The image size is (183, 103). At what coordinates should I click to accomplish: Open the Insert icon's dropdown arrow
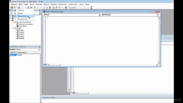tap(17, 8)
